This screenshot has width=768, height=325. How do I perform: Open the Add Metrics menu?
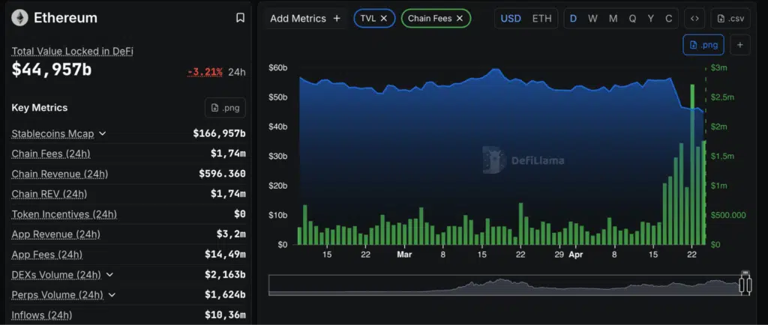304,19
